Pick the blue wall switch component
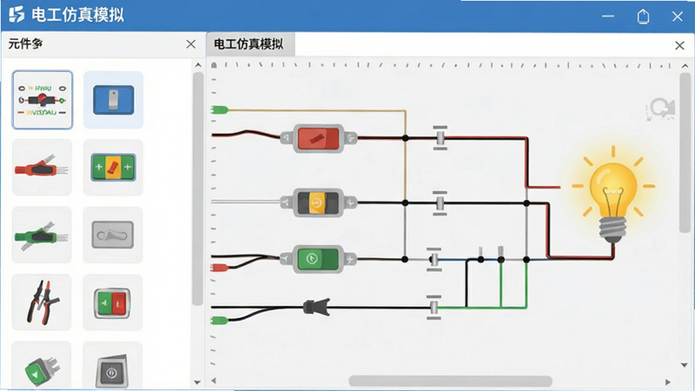Image resolution: width=695 pixels, height=391 pixels. click(x=113, y=100)
